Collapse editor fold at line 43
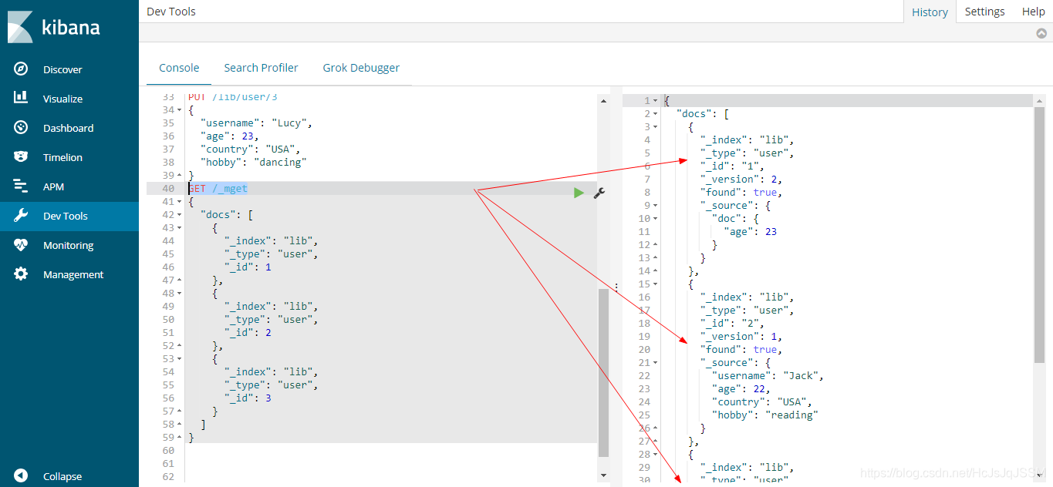Viewport: 1053px width, 487px height. (181, 228)
